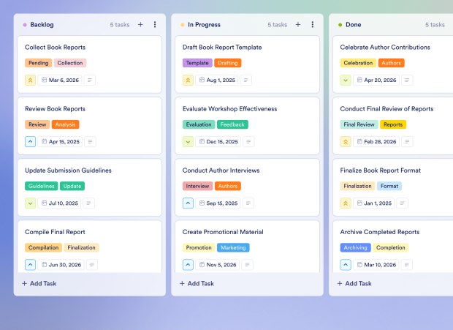This screenshot has height=330, width=453.
Task: Open the Sep 15, 2025 due date picker
Action: 218,203
